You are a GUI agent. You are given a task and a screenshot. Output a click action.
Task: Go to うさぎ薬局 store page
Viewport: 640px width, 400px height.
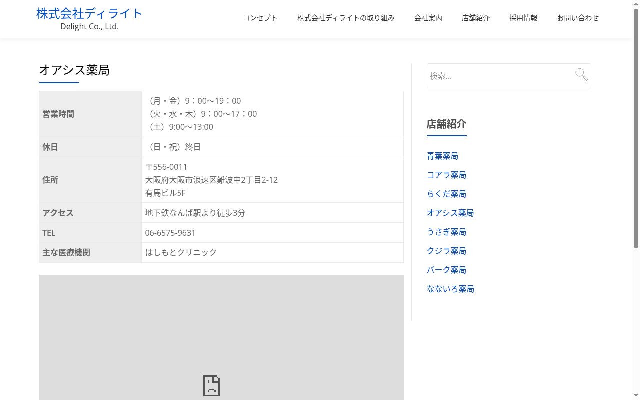446,232
